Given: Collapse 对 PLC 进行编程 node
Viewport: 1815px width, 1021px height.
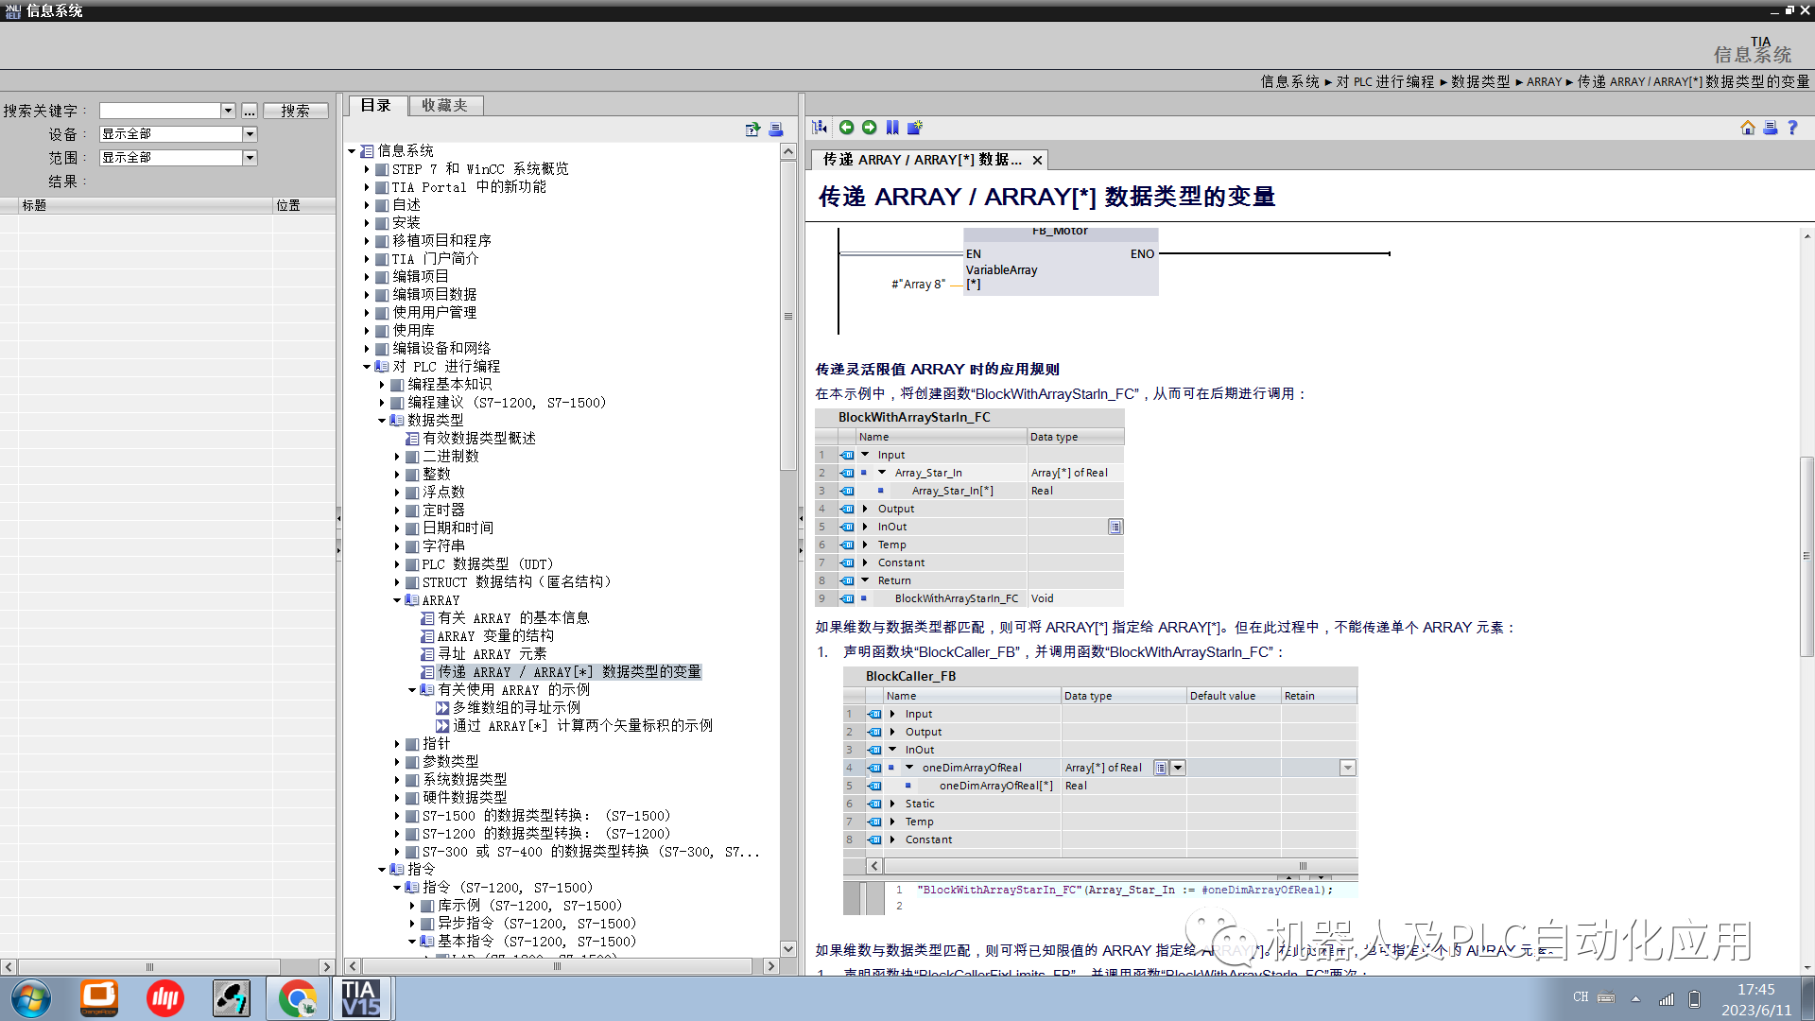Looking at the screenshot, I should 367,367.
